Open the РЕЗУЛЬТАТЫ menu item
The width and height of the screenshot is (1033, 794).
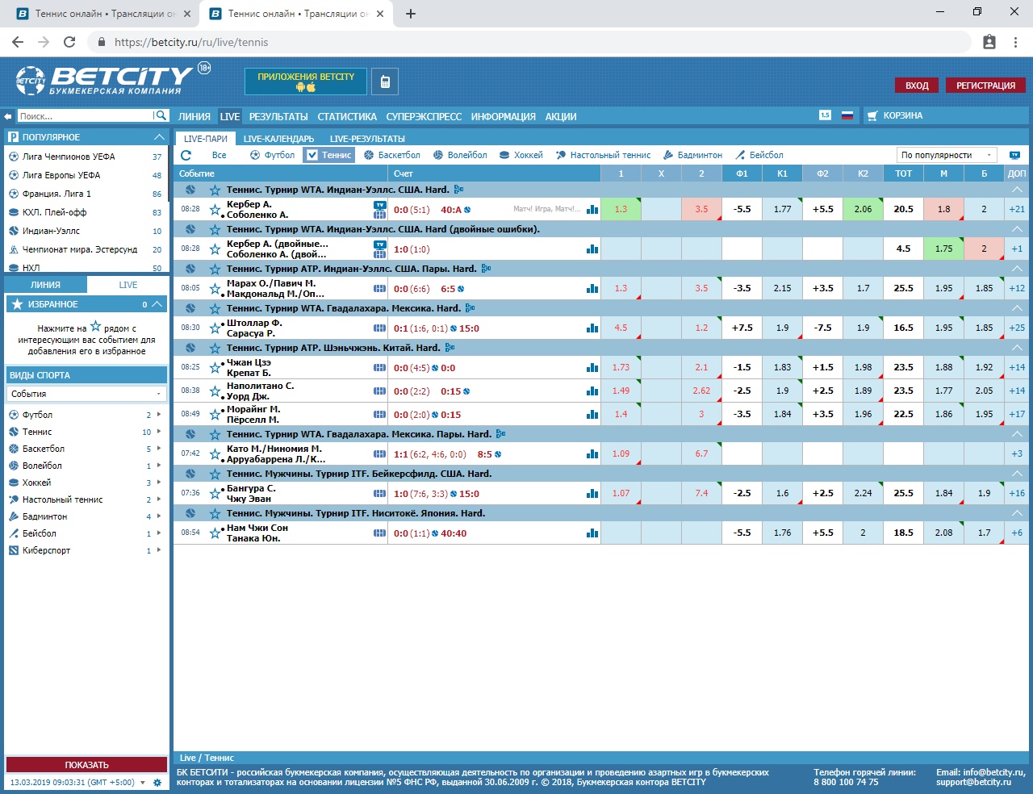[x=278, y=116]
